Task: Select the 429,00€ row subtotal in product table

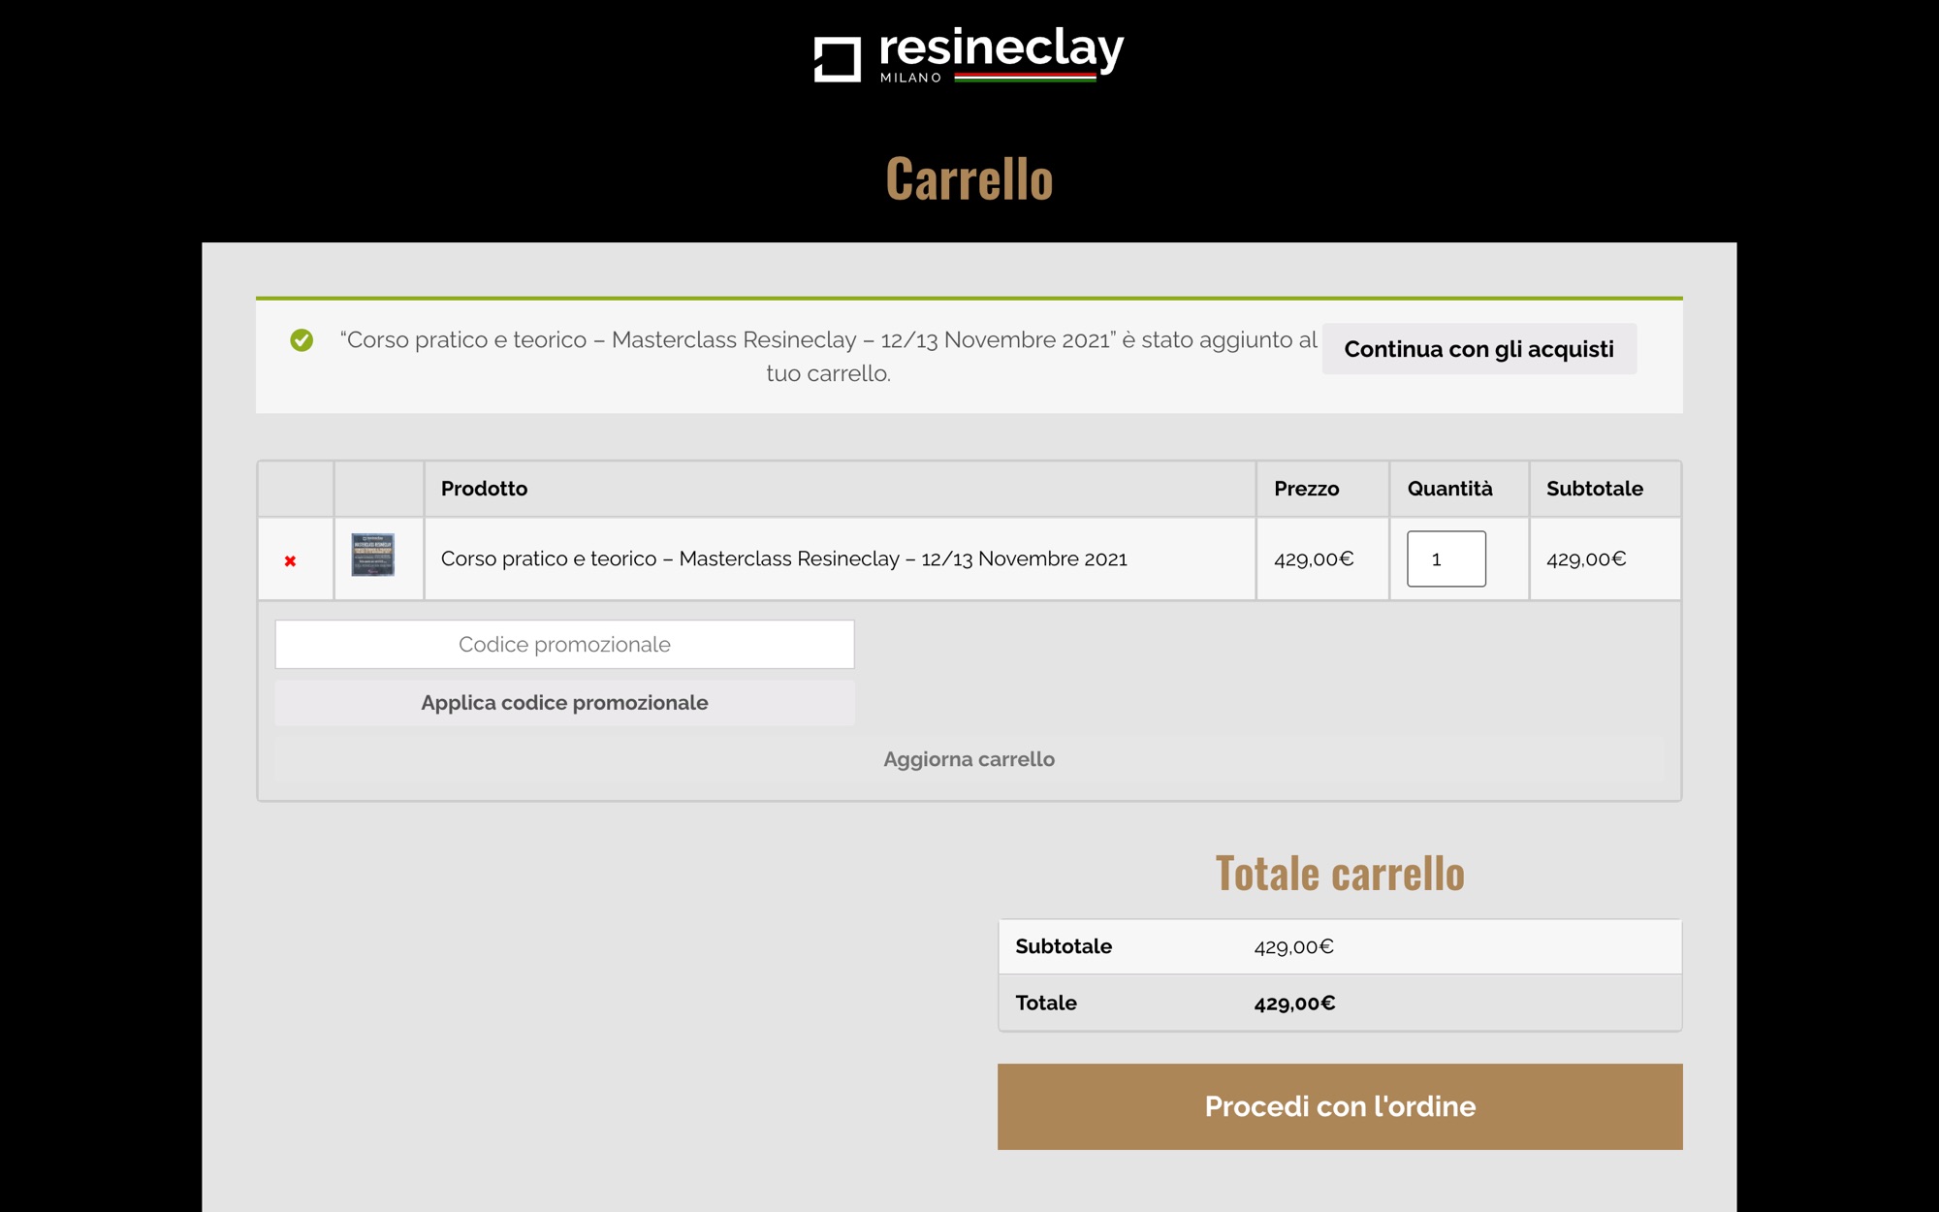Action: (x=1586, y=559)
